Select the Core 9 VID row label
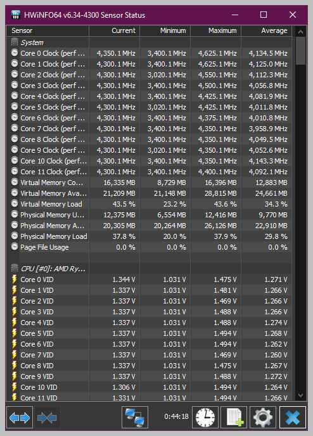The height and width of the screenshot is (436, 313). pos(37,376)
